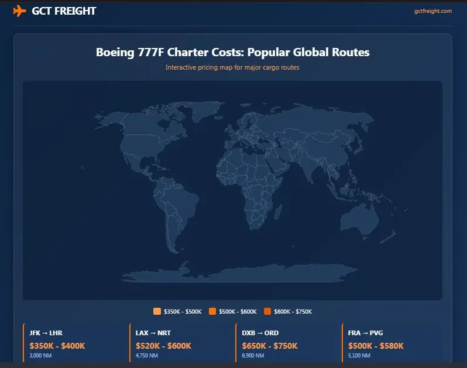Click the $500K - $580K price
This screenshot has height=368, width=467.
(x=376, y=346)
